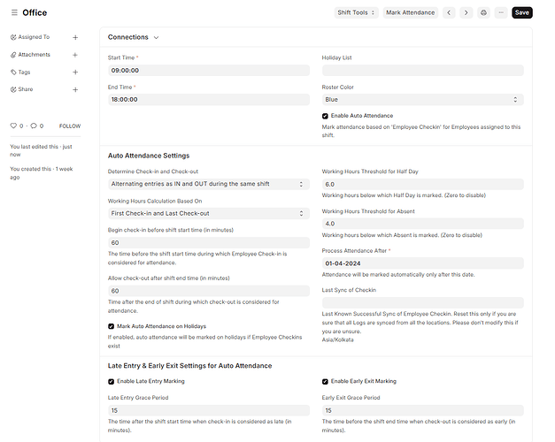Click the Process Attendance After date field
This screenshot has width=555, height=442.
click(x=422, y=263)
